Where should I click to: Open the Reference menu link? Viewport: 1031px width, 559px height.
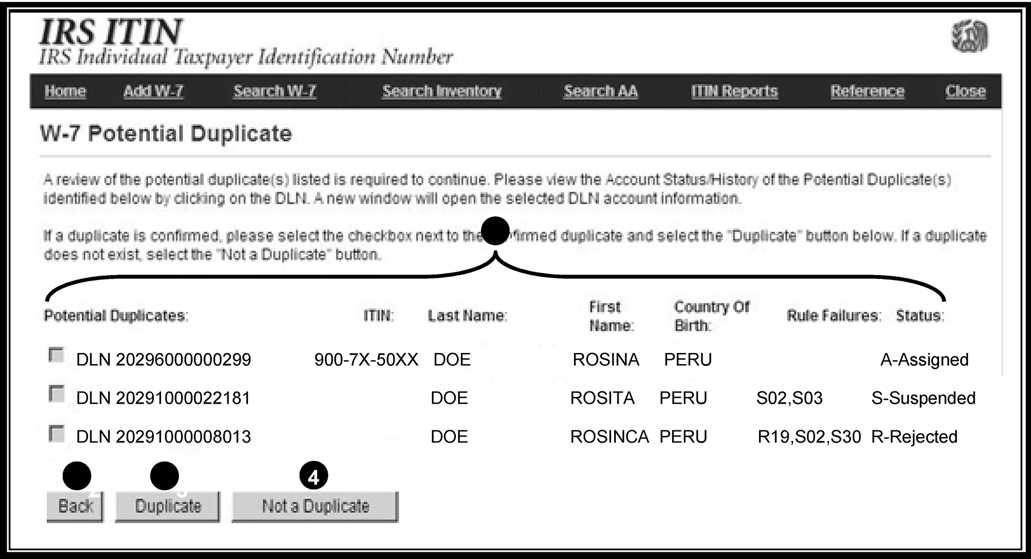point(867,91)
